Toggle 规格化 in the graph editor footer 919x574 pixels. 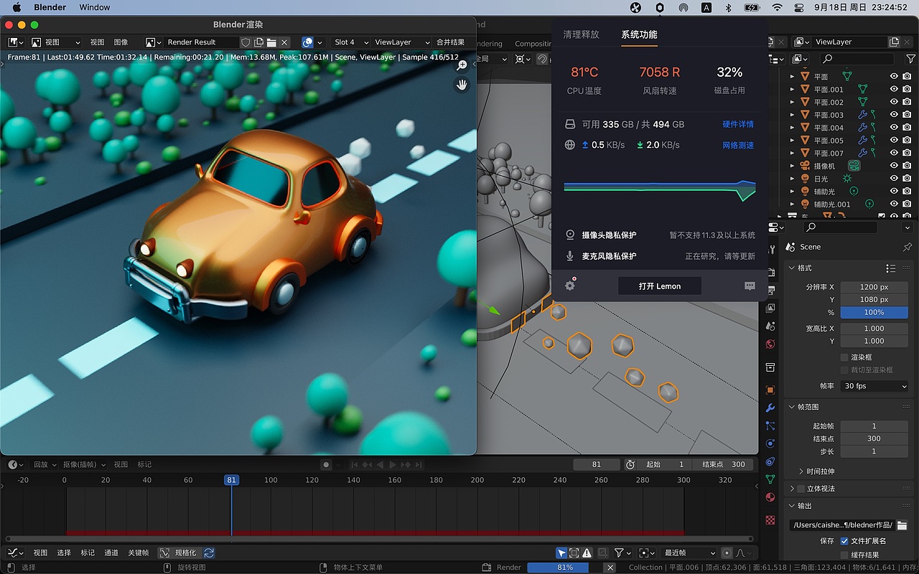[x=185, y=552]
